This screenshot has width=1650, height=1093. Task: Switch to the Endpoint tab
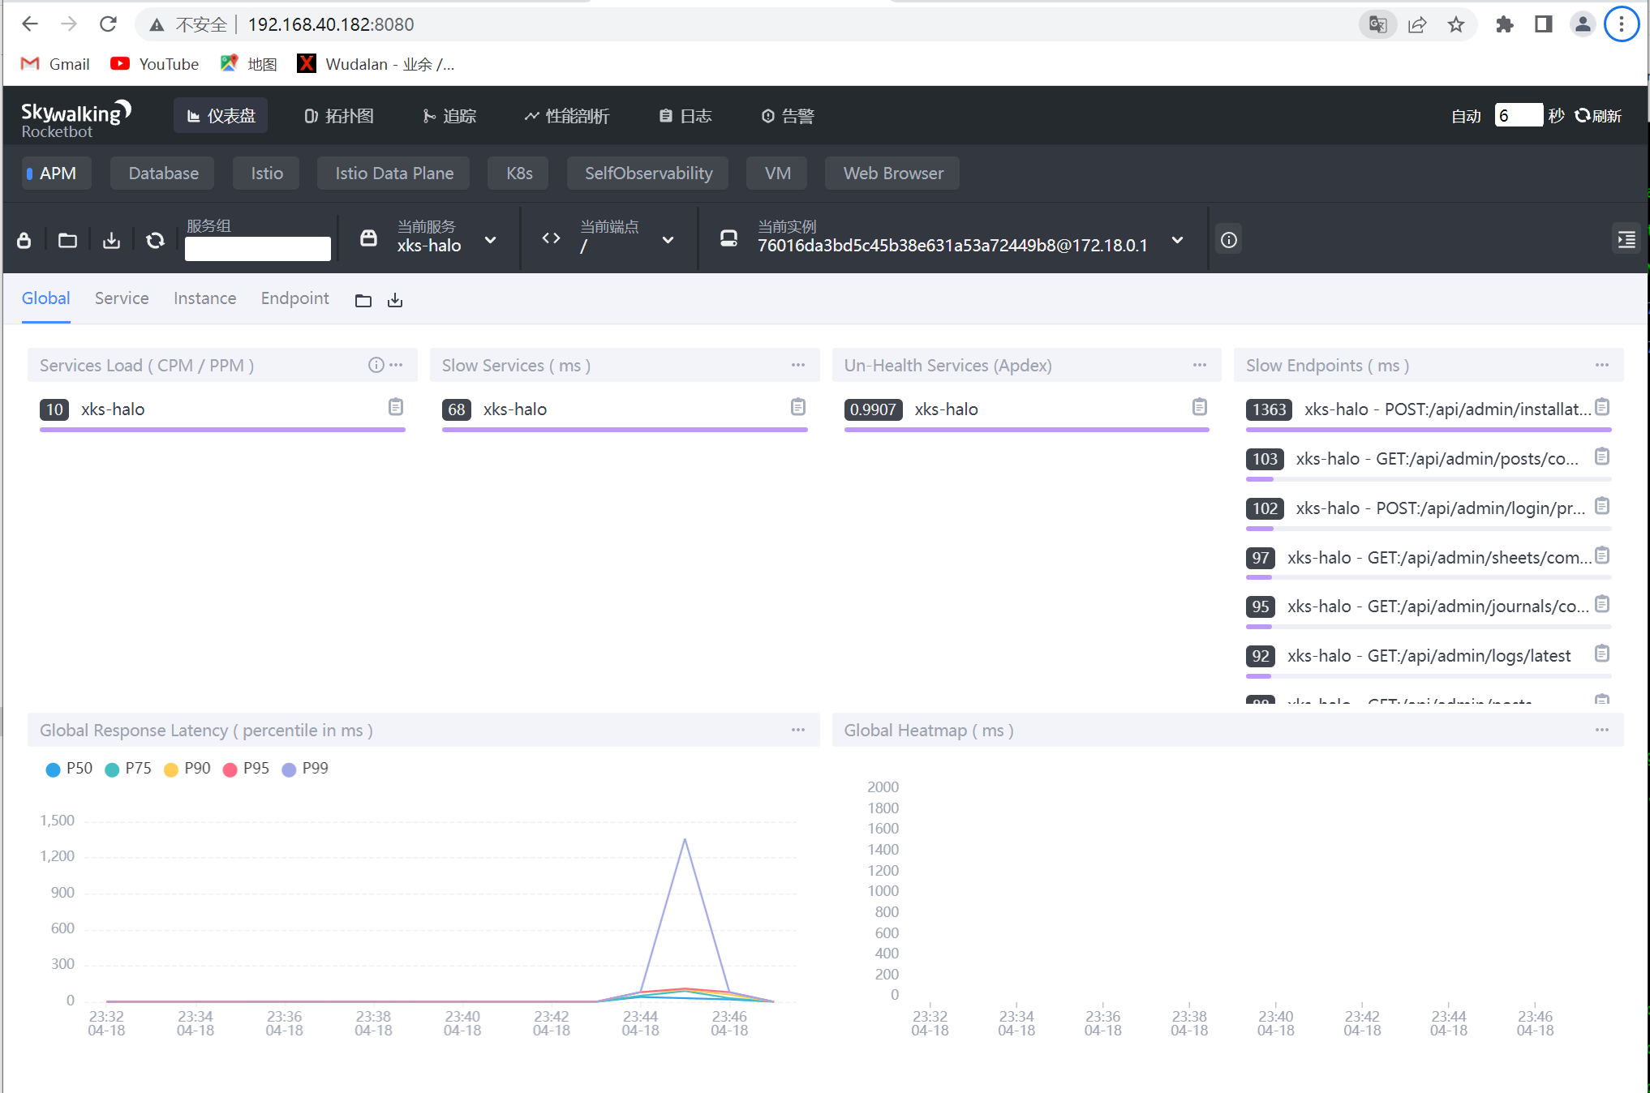click(x=294, y=298)
